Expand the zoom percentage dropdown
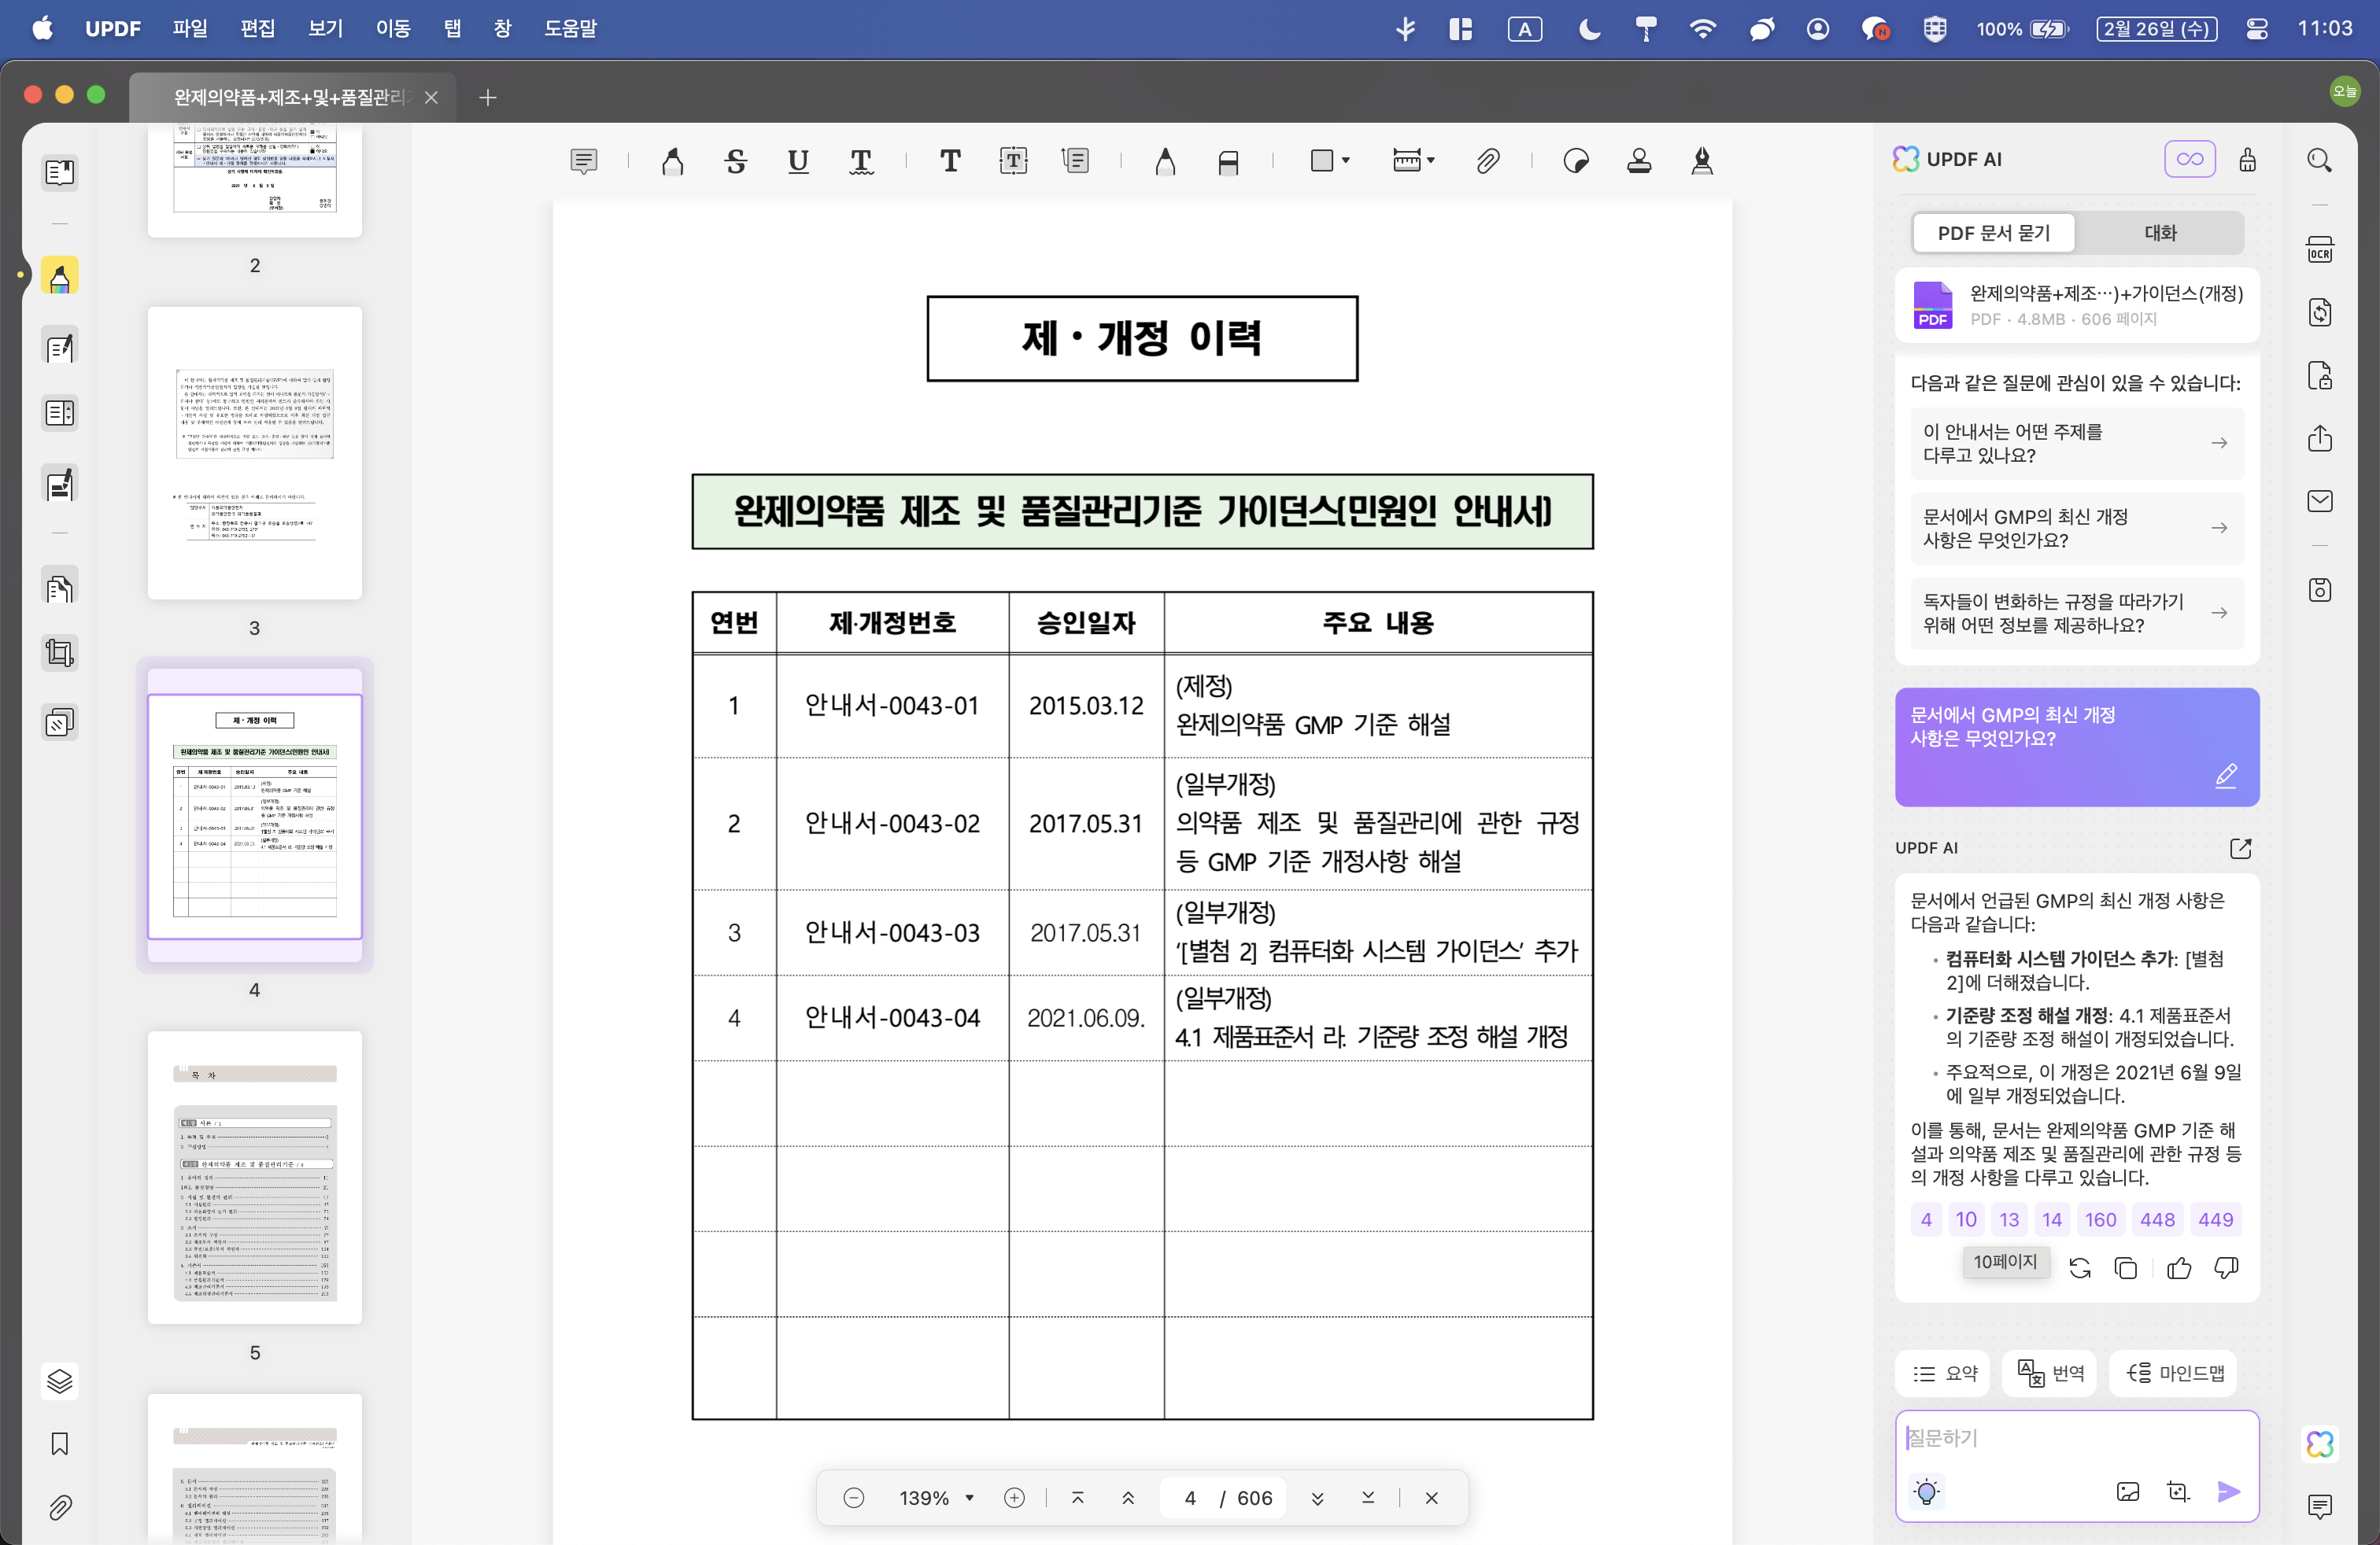 (x=969, y=1497)
